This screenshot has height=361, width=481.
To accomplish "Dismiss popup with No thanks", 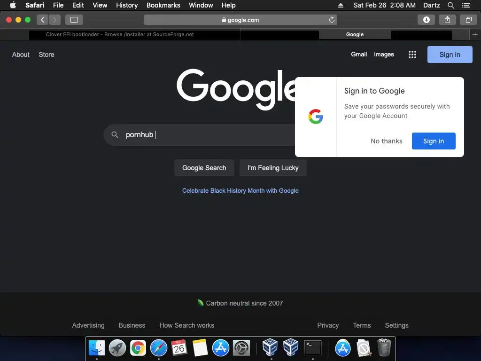I will pos(387,141).
